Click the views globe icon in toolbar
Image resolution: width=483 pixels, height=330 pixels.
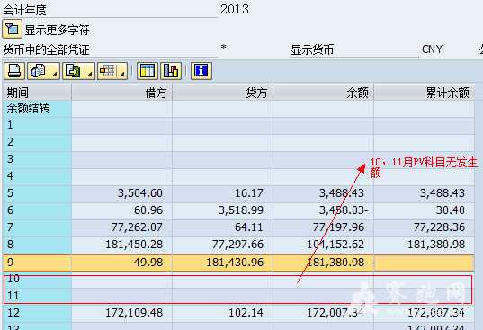coord(38,71)
